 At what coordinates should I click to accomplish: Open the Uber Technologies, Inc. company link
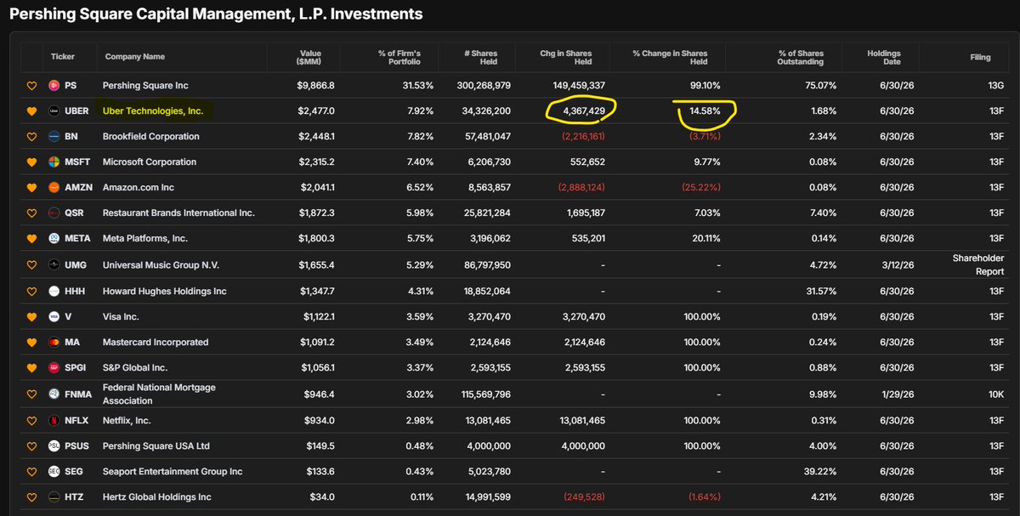point(153,111)
